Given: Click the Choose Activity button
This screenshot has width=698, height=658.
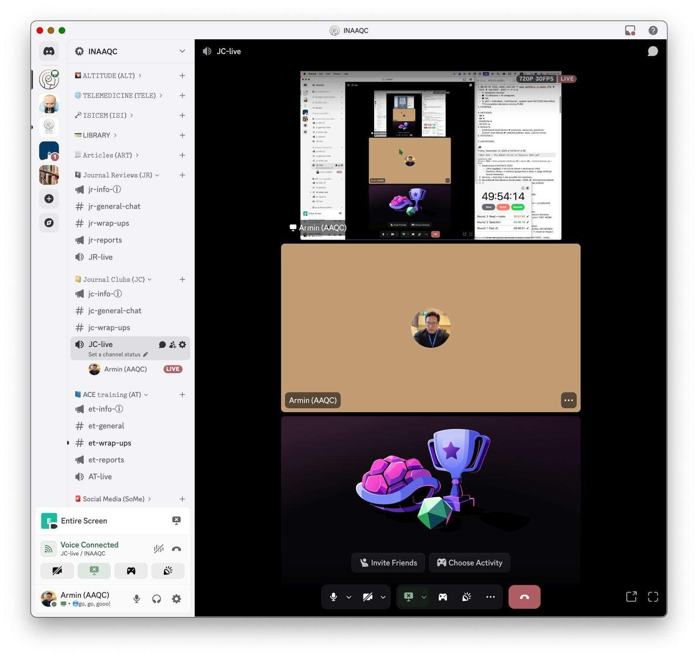Looking at the screenshot, I should pyautogui.click(x=469, y=563).
